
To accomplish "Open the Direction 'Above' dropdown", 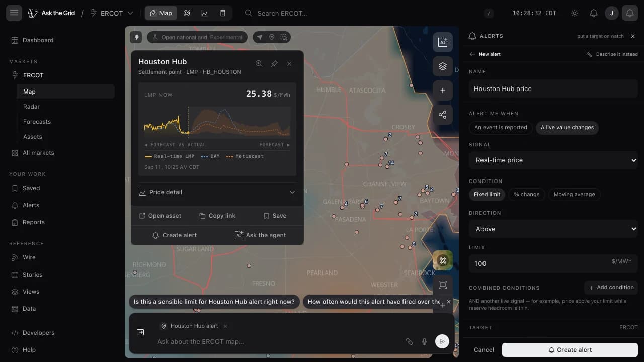I will 553,229.
